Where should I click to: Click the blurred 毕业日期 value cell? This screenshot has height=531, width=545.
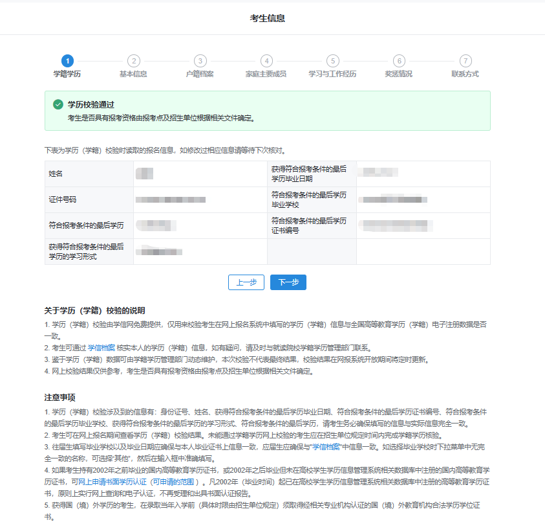(x=423, y=174)
